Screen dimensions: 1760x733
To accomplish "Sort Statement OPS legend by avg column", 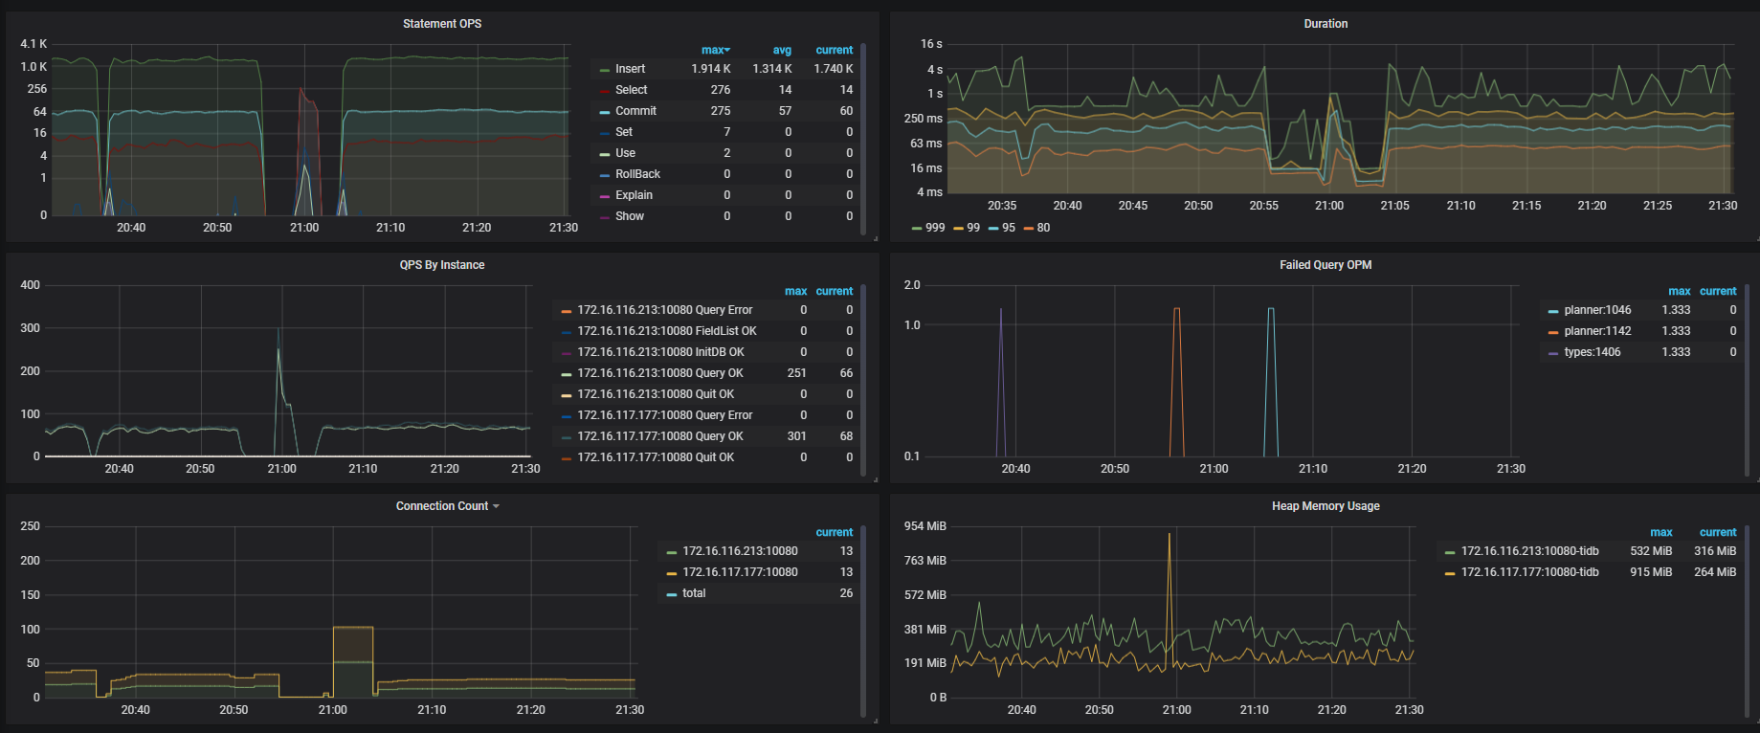I will click(781, 50).
